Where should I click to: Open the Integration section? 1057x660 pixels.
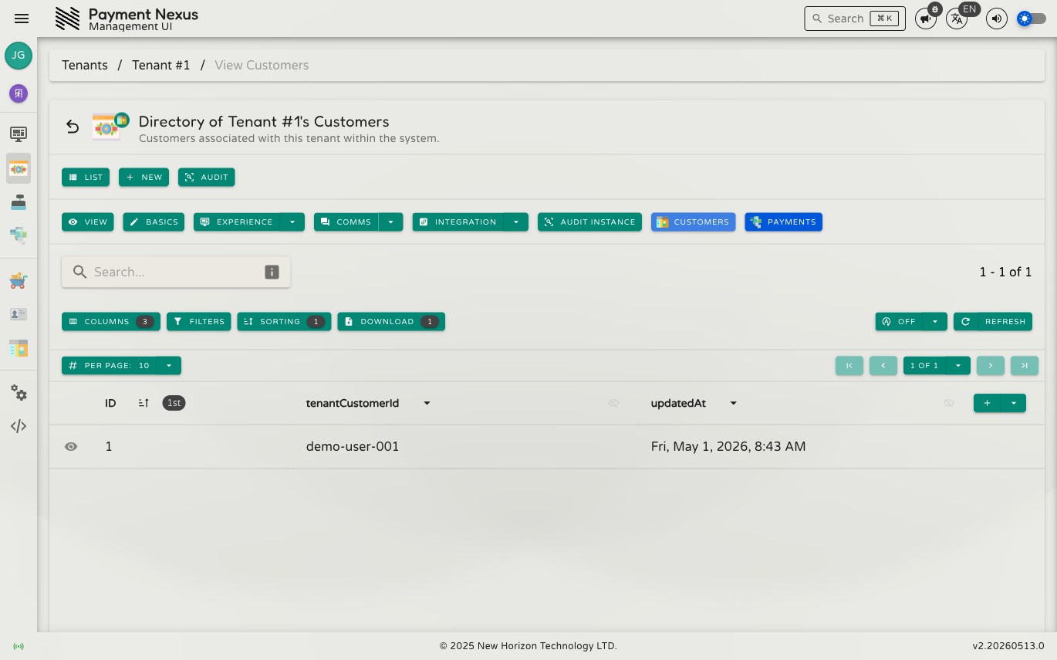458,222
